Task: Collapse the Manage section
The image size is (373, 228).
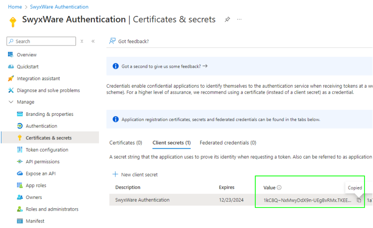Action: point(11,102)
